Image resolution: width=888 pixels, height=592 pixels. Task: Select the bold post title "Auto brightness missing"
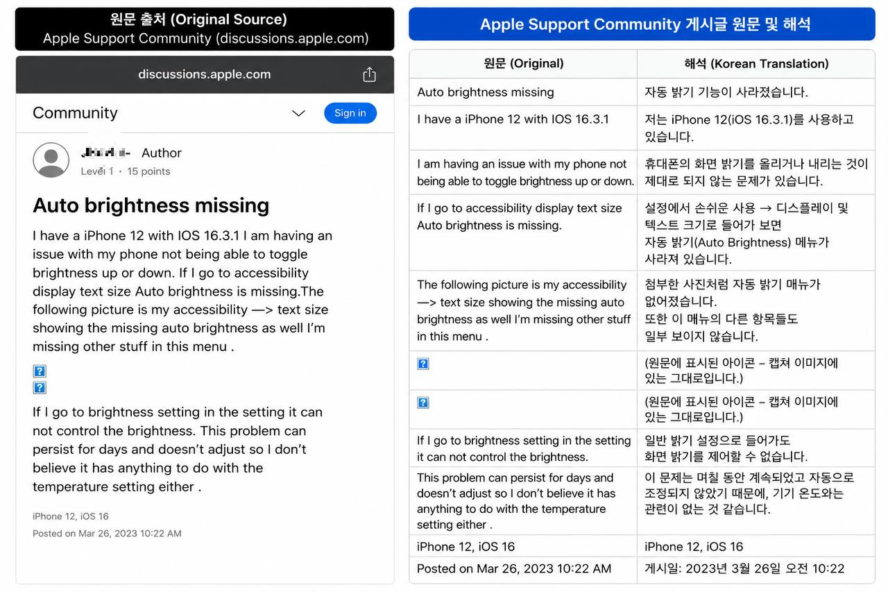(x=151, y=205)
